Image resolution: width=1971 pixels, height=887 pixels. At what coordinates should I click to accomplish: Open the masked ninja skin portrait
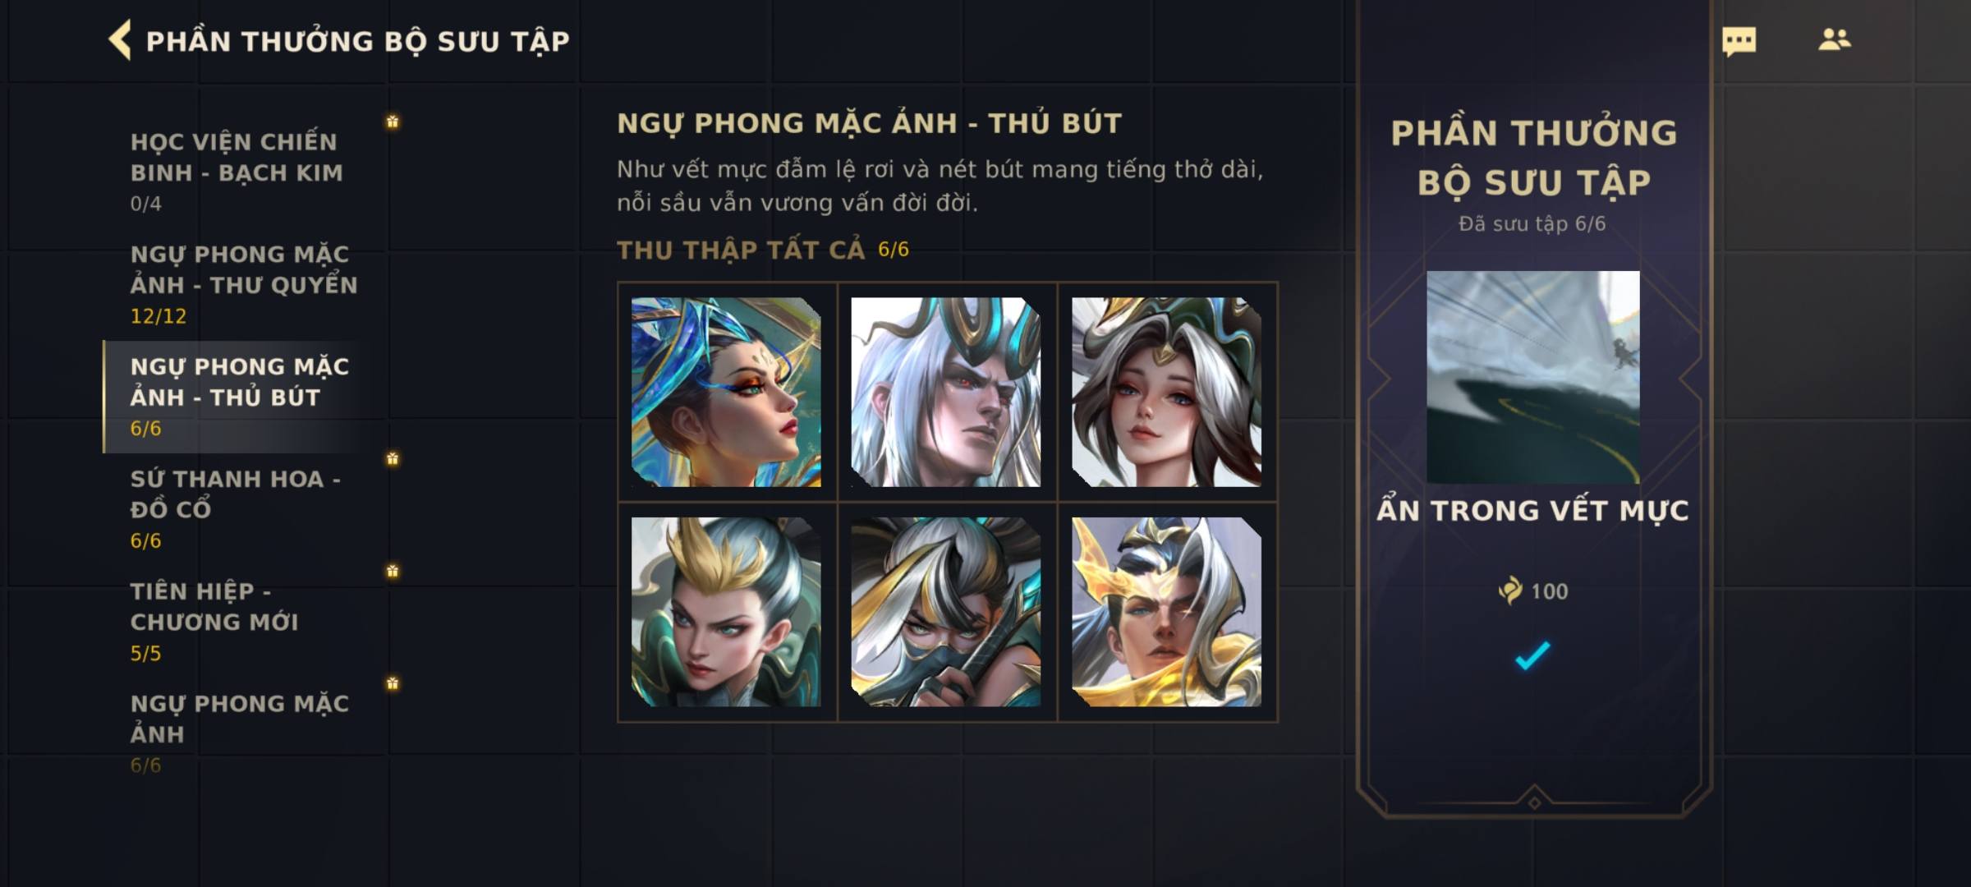[946, 612]
